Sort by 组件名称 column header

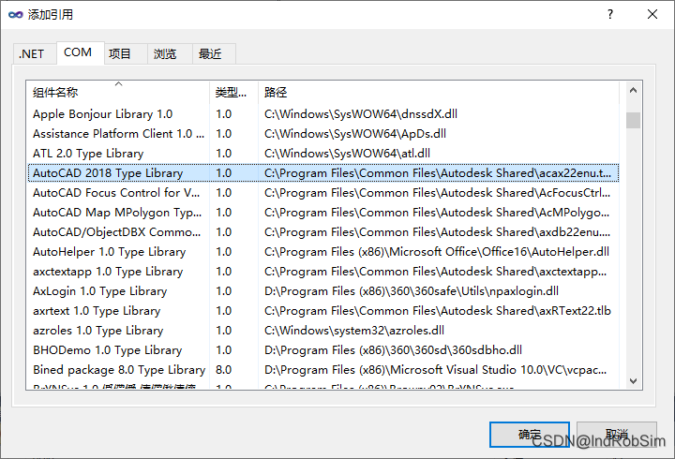pyautogui.click(x=118, y=92)
